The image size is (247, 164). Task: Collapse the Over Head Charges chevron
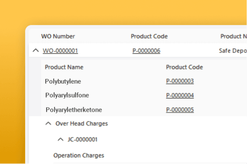[x=48, y=123]
